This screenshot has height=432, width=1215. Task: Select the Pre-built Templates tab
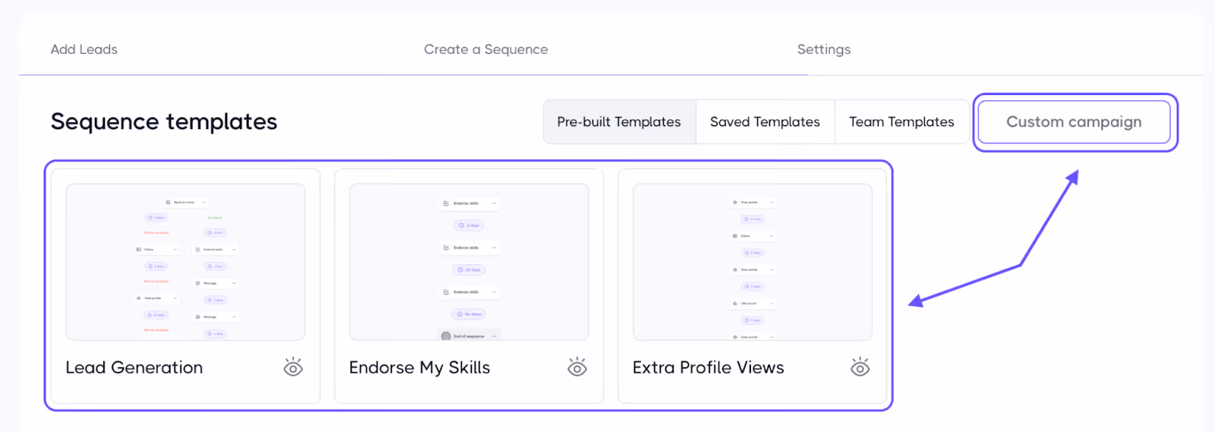[x=619, y=122]
